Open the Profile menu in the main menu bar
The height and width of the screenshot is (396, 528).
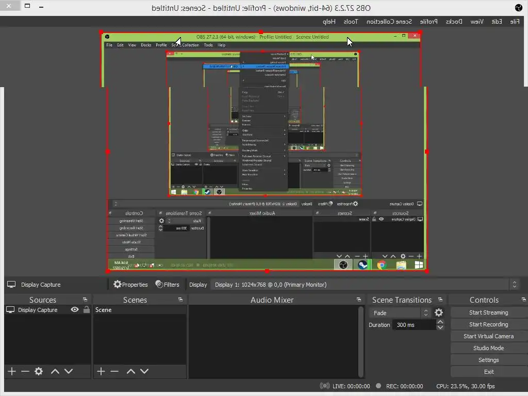coord(428,22)
